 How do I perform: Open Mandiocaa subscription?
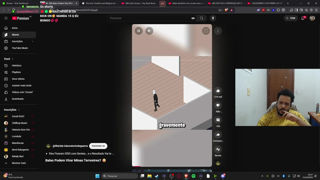coord(19,143)
